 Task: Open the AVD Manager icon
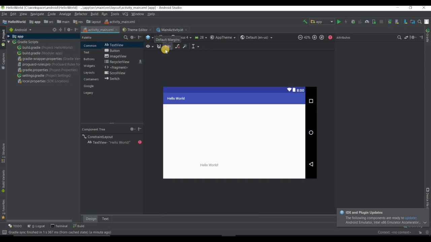[397, 22]
